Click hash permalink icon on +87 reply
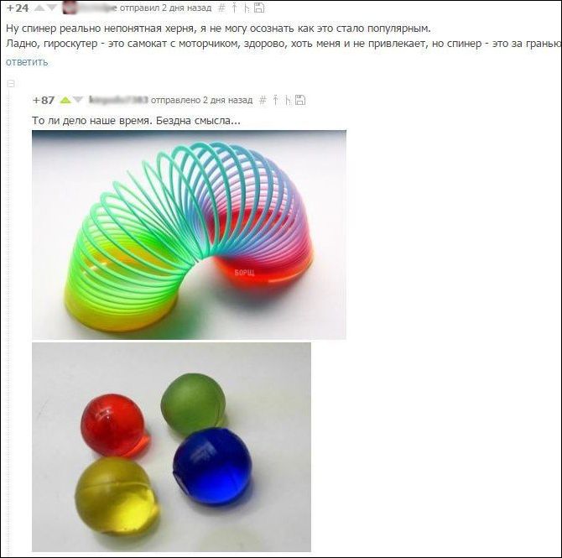The image size is (562, 558). [x=263, y=100]
